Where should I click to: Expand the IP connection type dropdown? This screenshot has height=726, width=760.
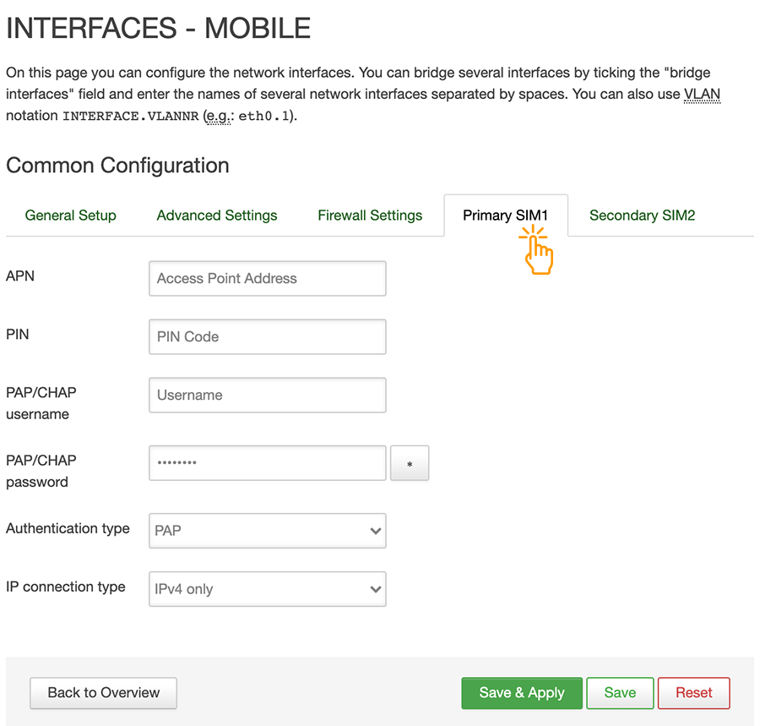coord(267,589)
